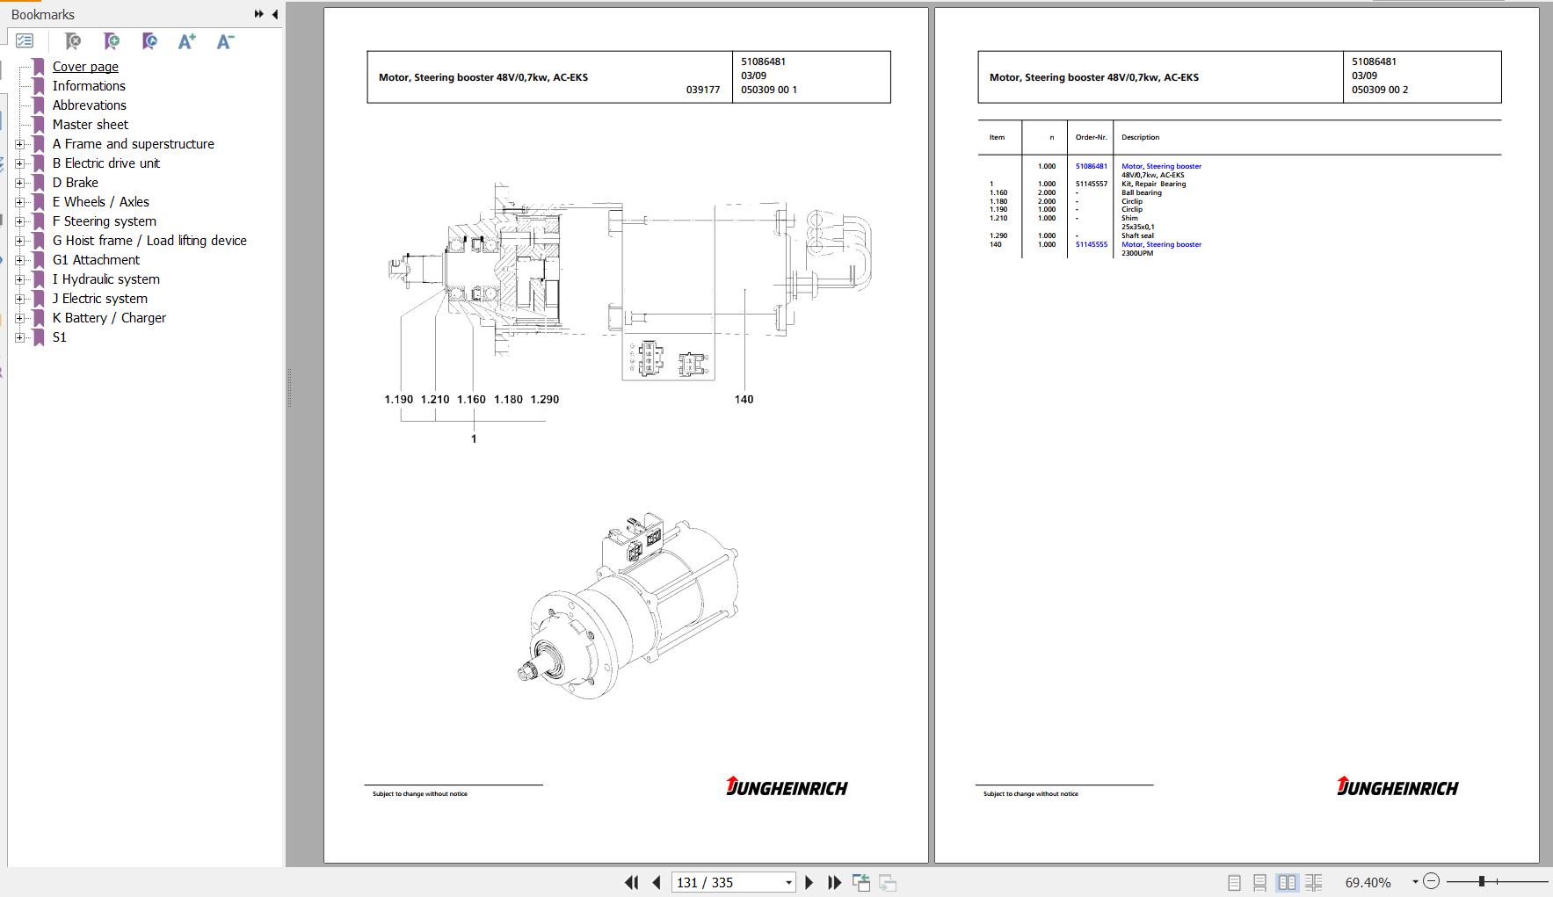Open the zoom level dropdown
Image resolution: width=1553 pixels, height=897 pixels.
click(1415, 882)
